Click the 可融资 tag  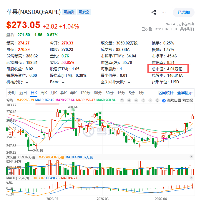pyautogui.click(x=69, y=12)
